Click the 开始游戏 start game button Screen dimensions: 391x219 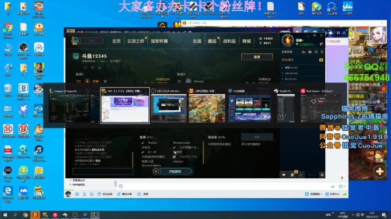(x=175, y=171)
